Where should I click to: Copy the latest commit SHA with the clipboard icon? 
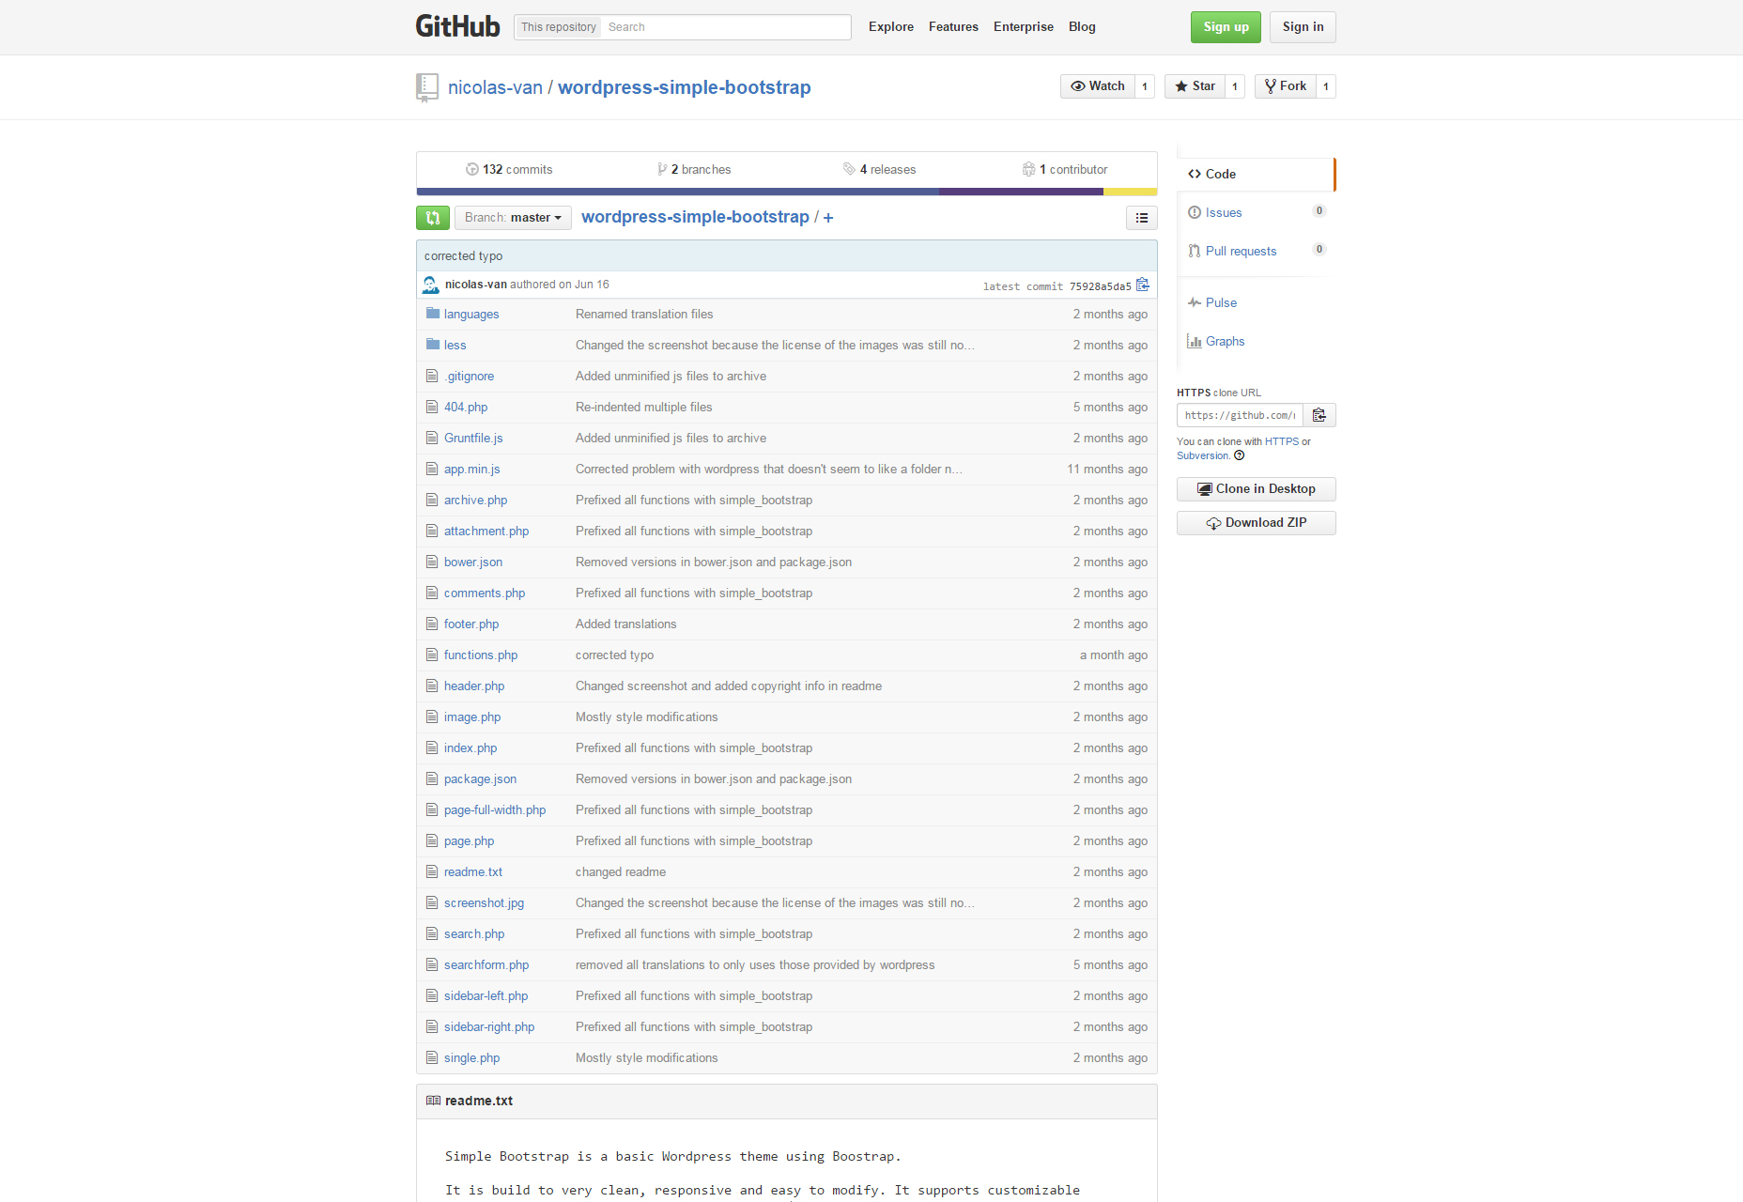[x=1143, y=285]
